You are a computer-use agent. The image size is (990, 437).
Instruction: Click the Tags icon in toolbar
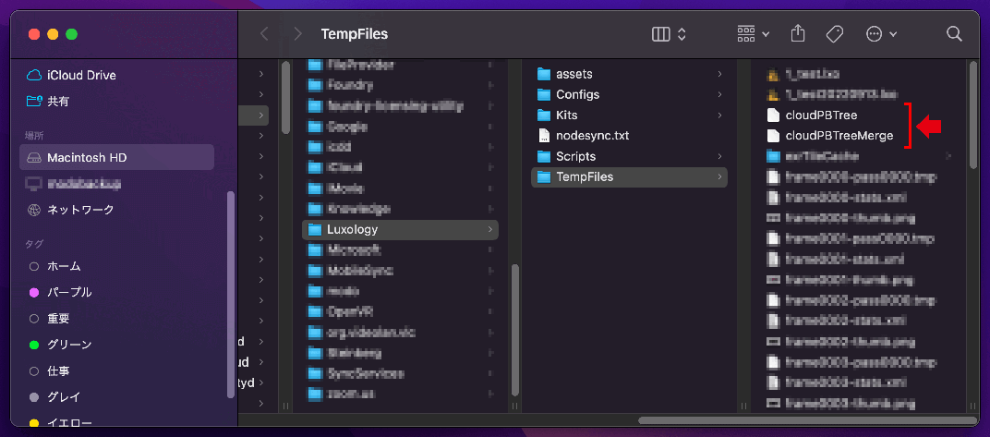point(835,34)
